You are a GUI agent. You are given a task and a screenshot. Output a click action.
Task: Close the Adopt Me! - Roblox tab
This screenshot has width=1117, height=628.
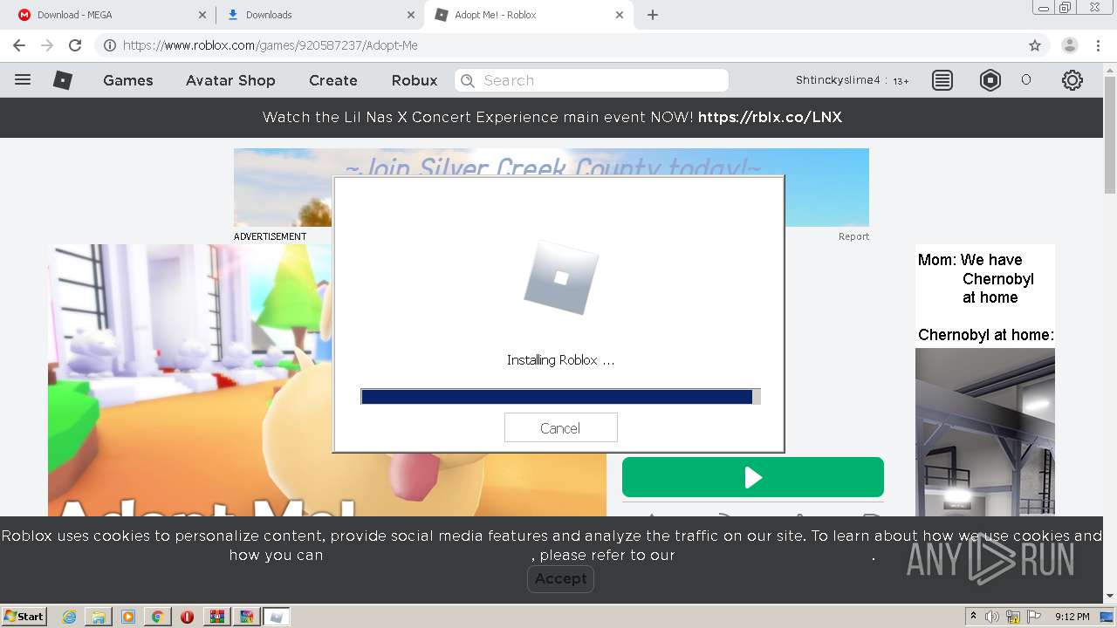click(x=620, y=15)
